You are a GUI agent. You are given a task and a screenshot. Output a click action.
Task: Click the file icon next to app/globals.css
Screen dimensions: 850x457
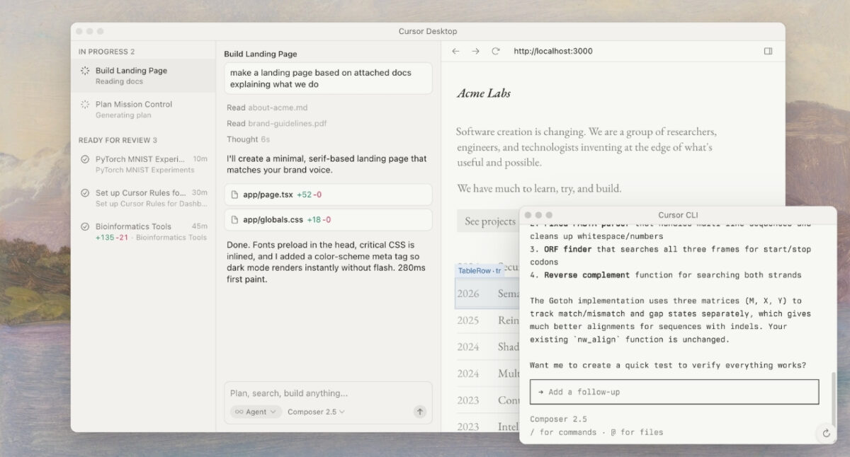tap(235, 219)
